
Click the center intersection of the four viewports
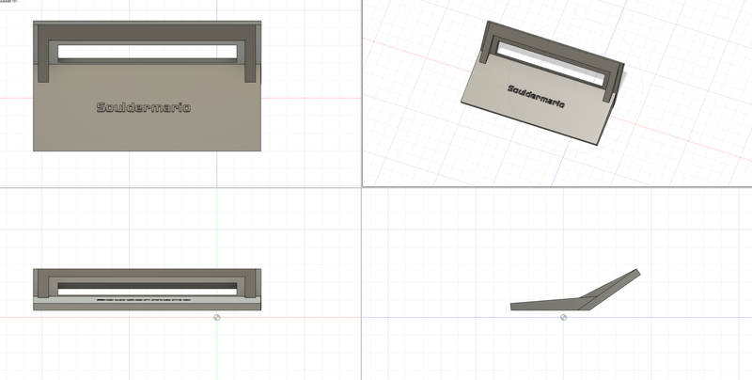pos(362,186)
